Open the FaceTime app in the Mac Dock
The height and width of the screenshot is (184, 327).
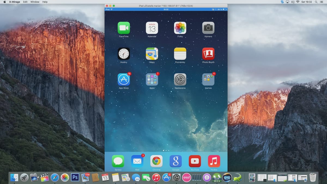(x=146, y=178)
